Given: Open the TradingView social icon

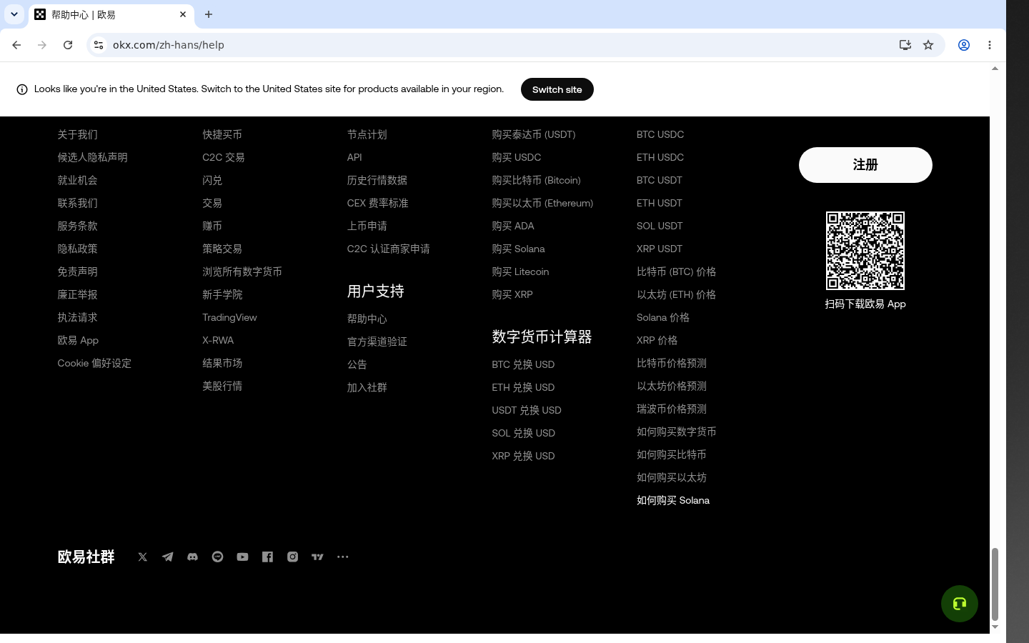Looking at the screenshot, I should [x=318, y=557].
